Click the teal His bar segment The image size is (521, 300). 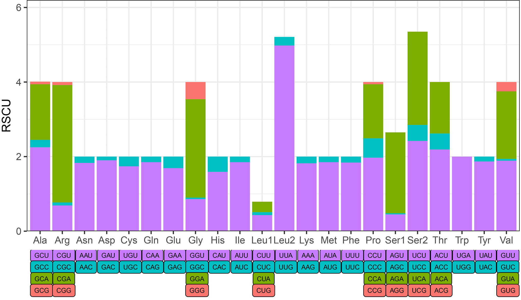(x=218, y=164)
